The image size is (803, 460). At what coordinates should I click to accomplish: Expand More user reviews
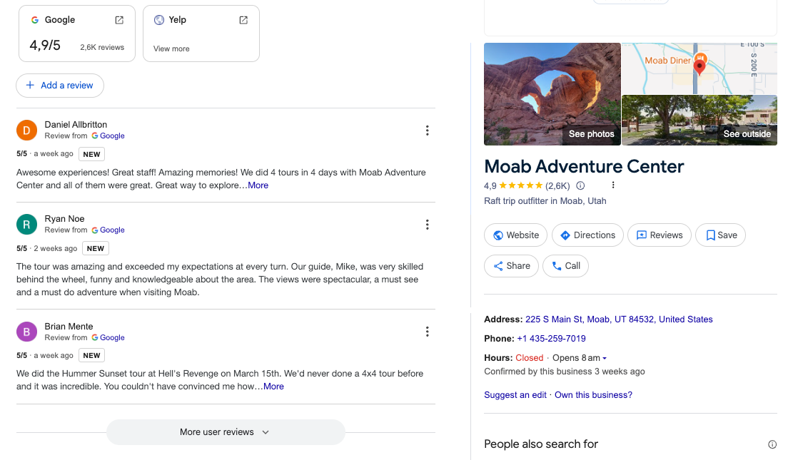pyautogui.click(x=226, y=432)
